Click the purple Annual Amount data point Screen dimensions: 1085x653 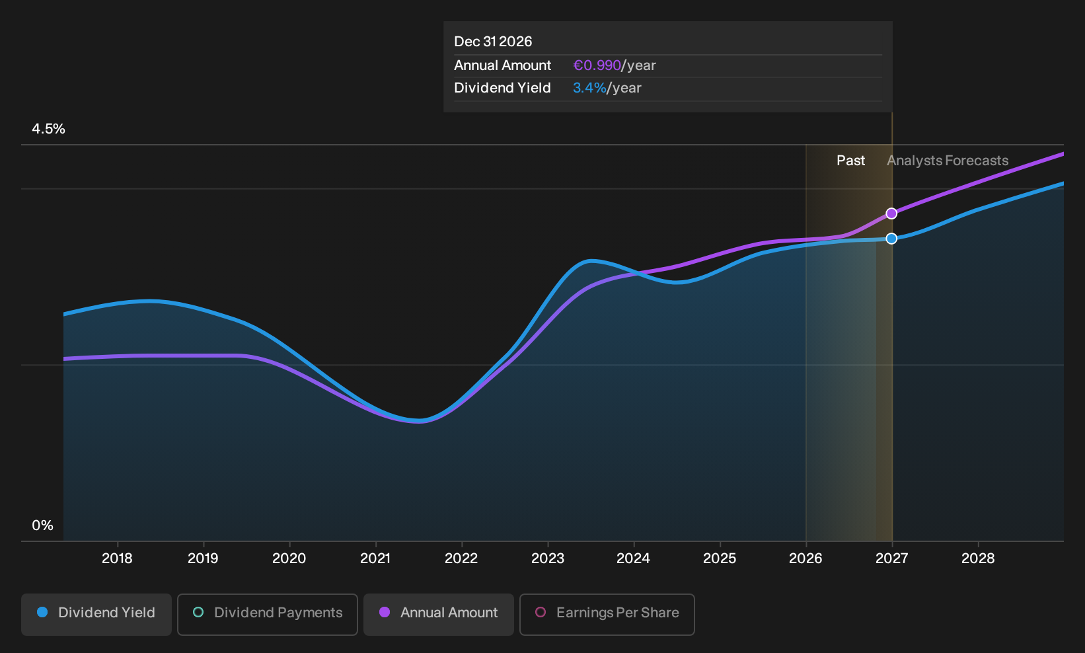891,213
